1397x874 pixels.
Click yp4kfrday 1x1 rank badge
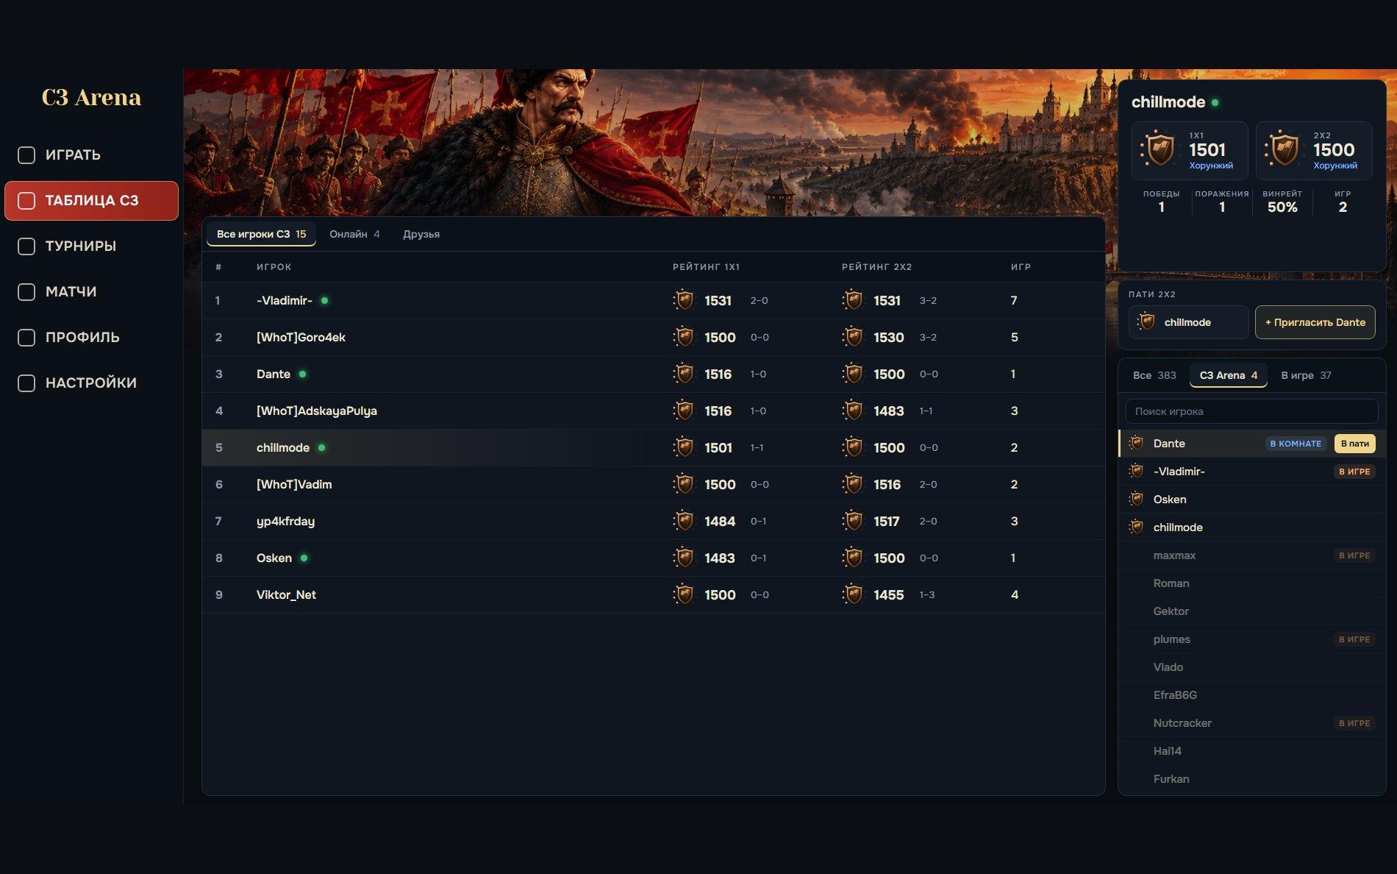684,521
